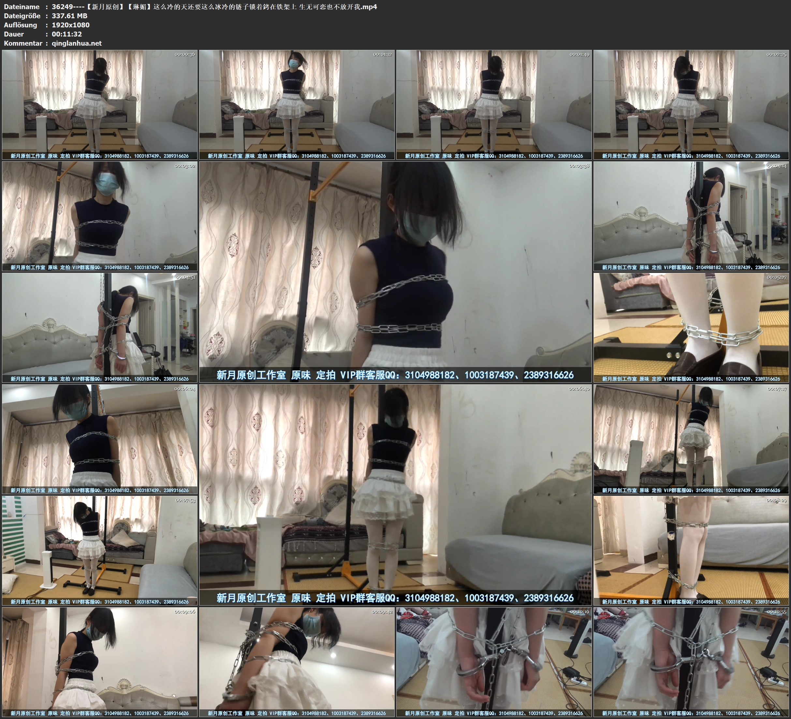Click the qinglanhua.net comment text
Viewport: 791px width, 719px height.
77,43
